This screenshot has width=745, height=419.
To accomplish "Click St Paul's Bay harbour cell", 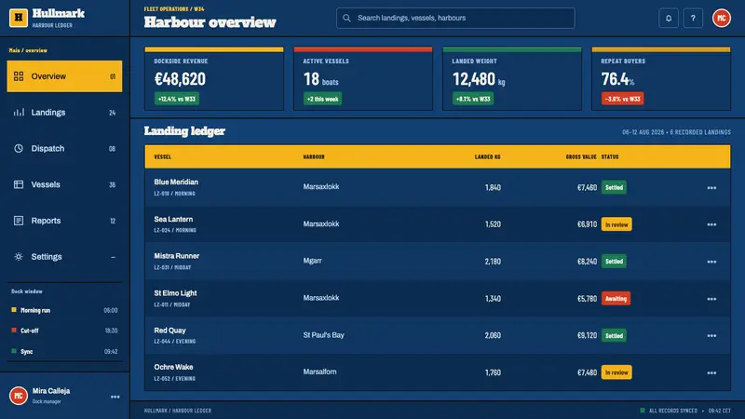I will [x=323, y=335].
